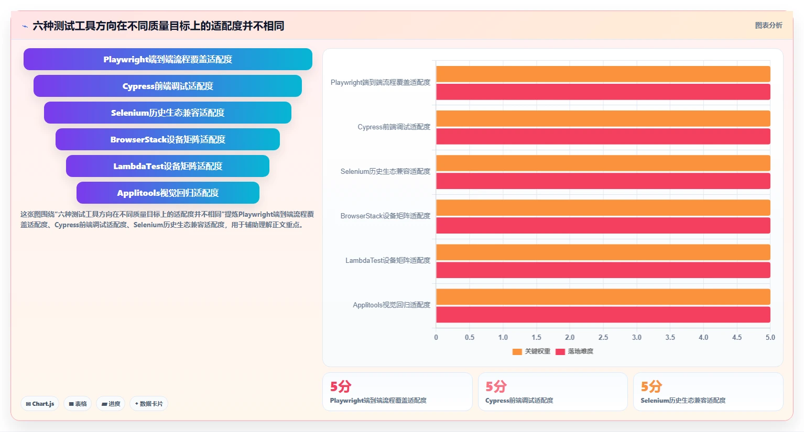Click the title 六种测试工具方向在不同质量目标上的适配度并不相同
Screen dimensions: 804x432
click(x=158, y=26)
